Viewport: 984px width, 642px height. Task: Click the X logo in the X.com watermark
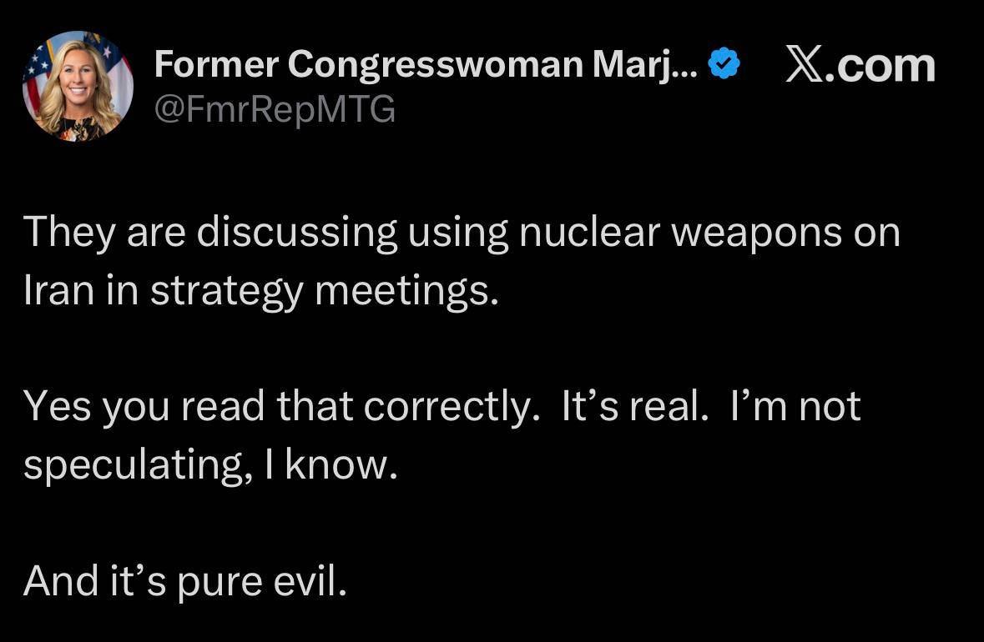pyautogui.click(x=804, y=65)
